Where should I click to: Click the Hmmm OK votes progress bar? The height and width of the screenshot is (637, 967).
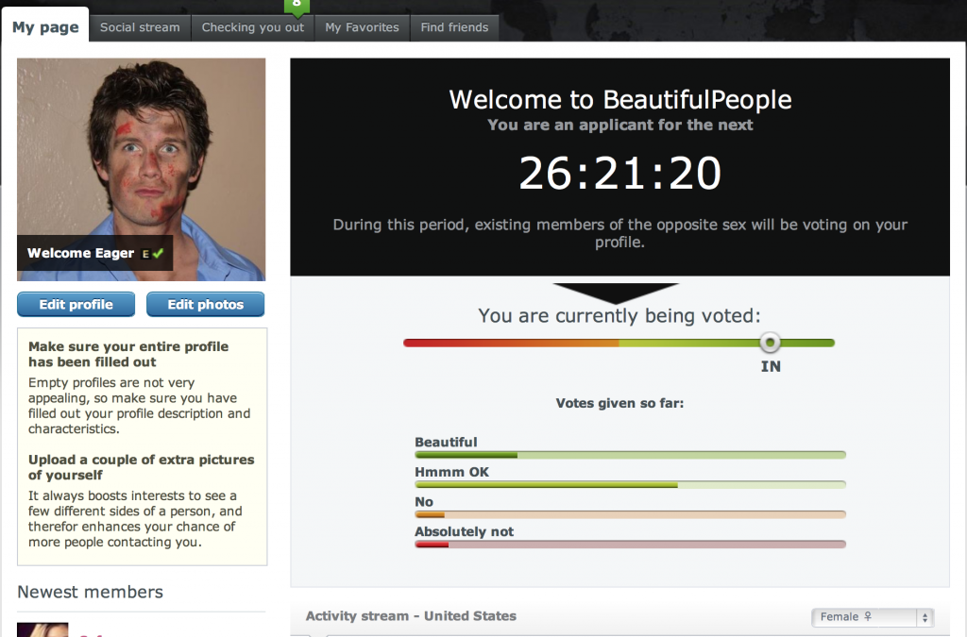(630, 485)
